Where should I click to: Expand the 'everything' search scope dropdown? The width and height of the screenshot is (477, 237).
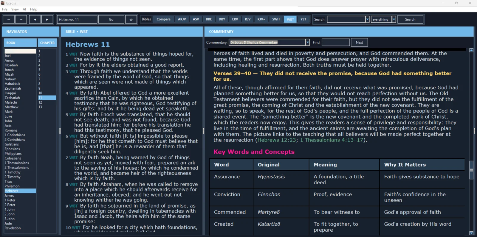coord(394,19)
